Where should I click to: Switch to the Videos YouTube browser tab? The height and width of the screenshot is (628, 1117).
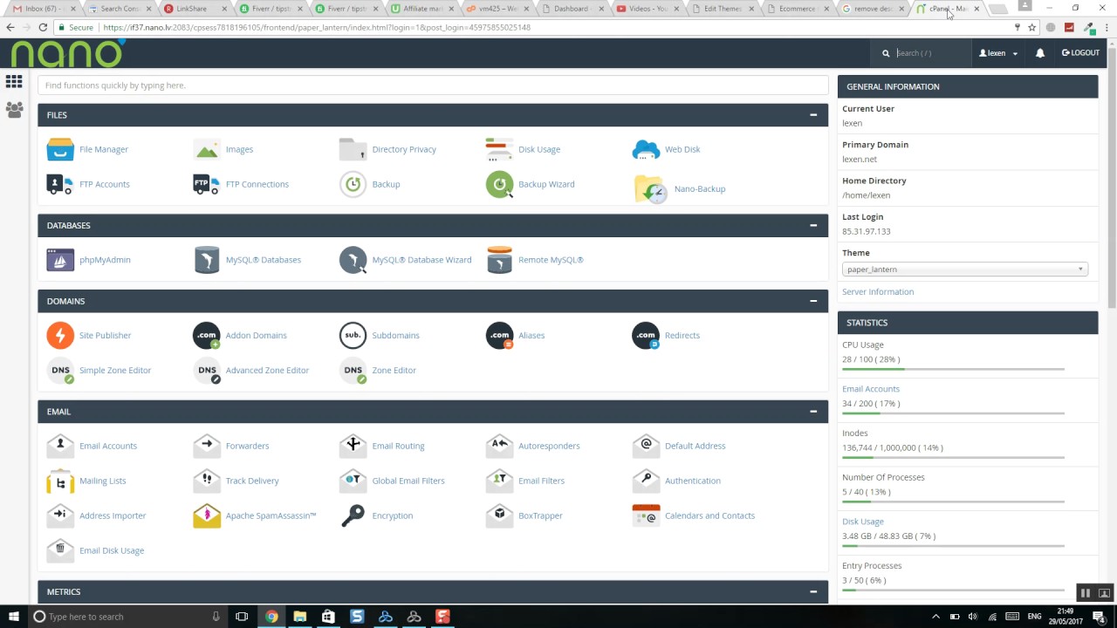[647, 9]
